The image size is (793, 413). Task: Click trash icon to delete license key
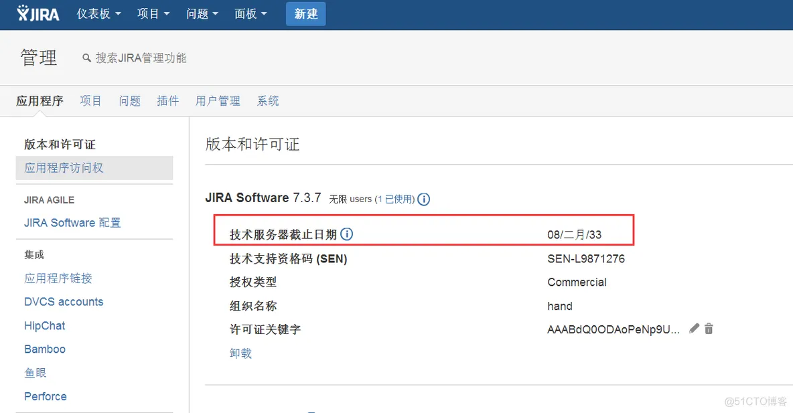pyautogui.click(x=709, y=329)
